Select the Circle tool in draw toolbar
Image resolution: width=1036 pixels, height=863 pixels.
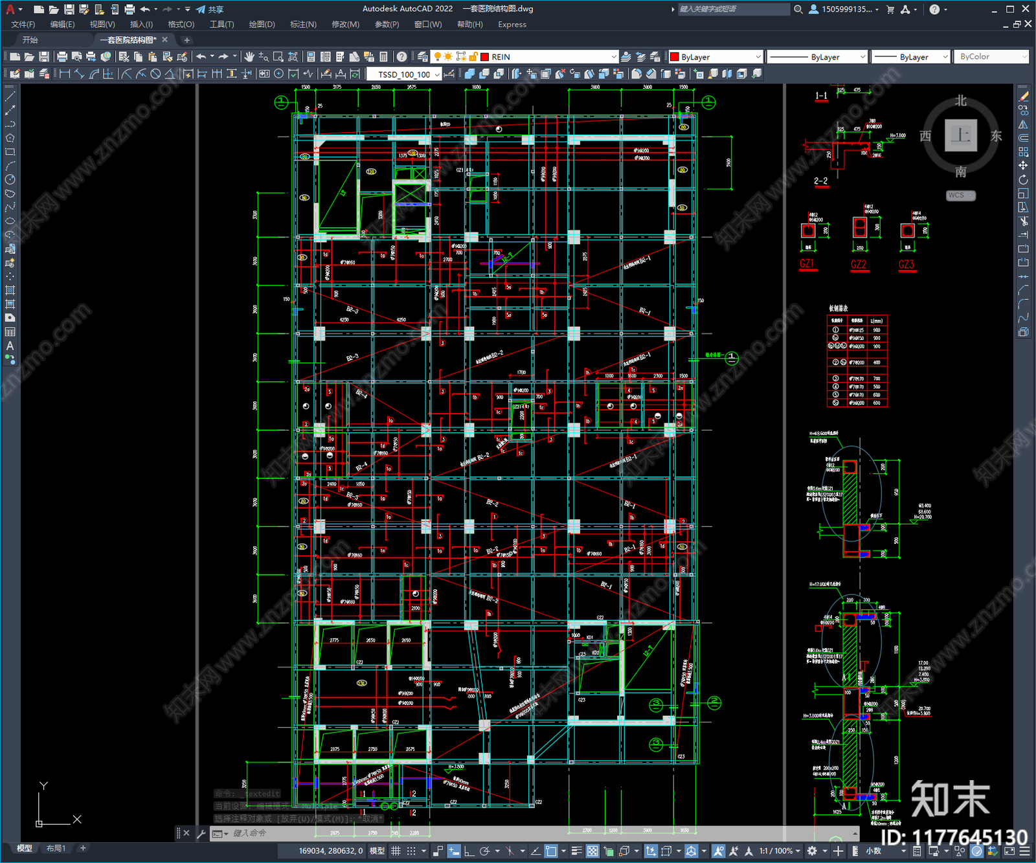pos(10,179)
